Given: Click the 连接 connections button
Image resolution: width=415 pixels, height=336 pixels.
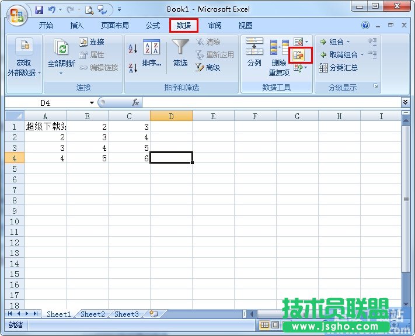Looking at the screenshot, I should pos(92,42).
